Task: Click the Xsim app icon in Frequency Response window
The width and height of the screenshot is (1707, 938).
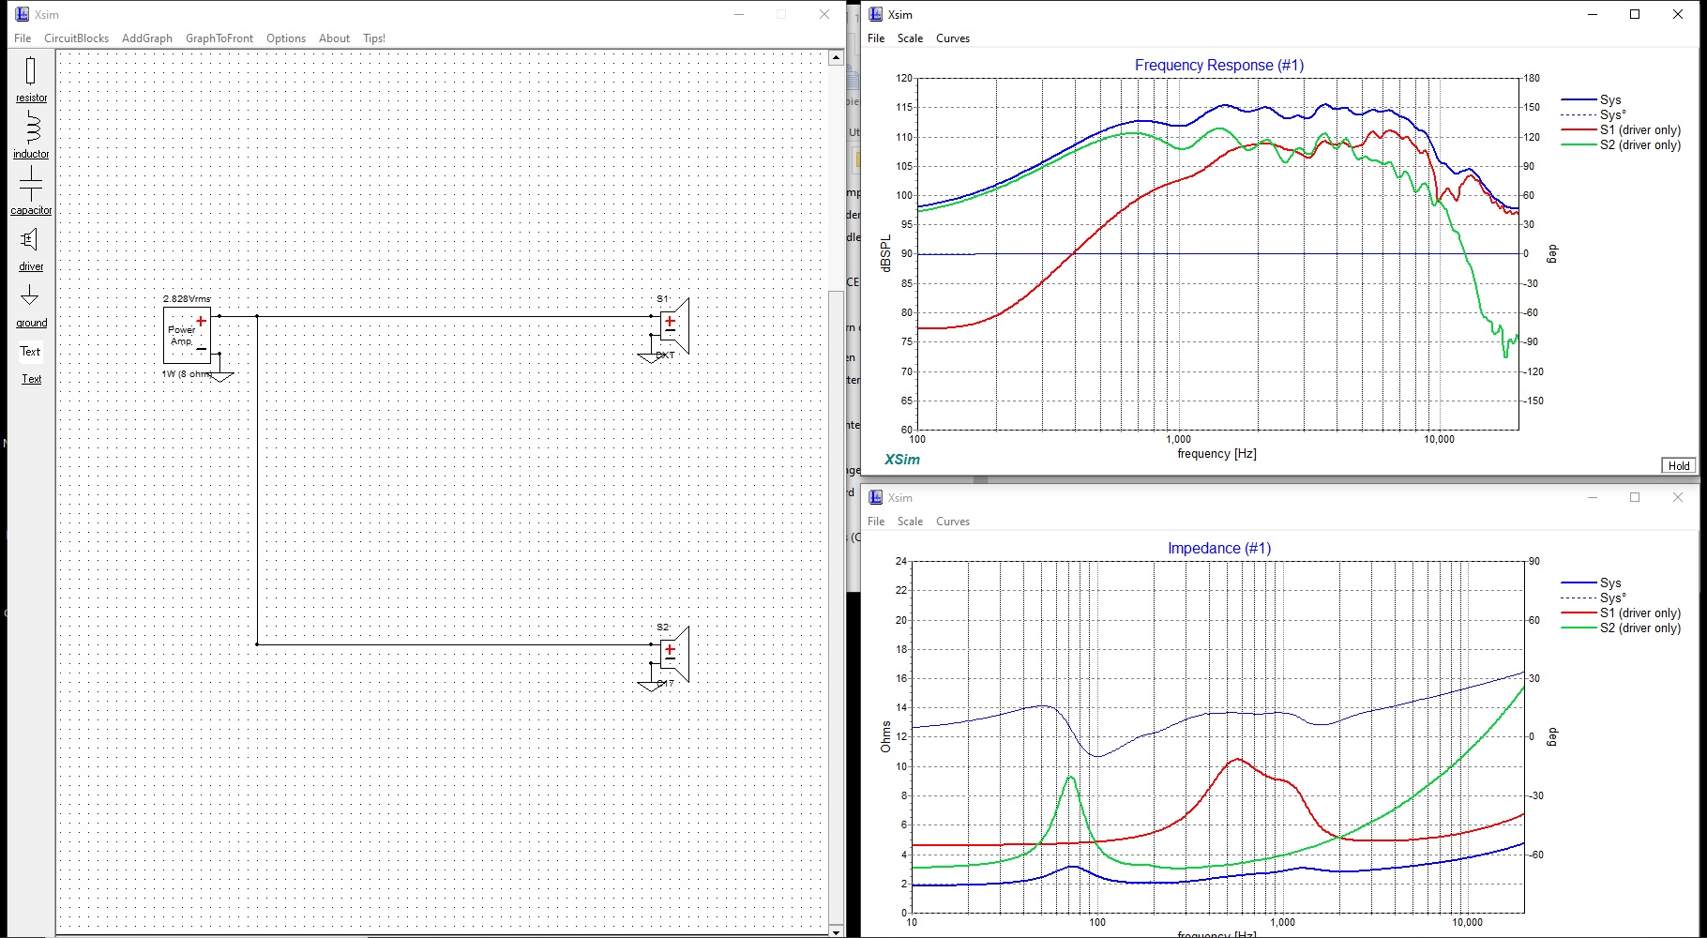Action: tap(876, 14)
